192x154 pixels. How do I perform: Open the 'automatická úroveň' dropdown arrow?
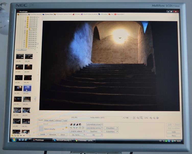tap(102, 124)
